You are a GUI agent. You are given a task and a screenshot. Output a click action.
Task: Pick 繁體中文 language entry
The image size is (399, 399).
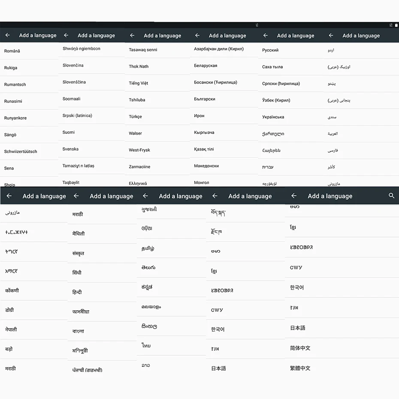coord(300,368)
